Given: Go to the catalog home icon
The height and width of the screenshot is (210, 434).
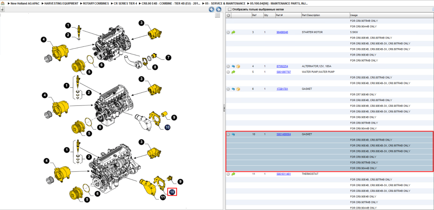Looking at the screenshot, I should (2, 3).
